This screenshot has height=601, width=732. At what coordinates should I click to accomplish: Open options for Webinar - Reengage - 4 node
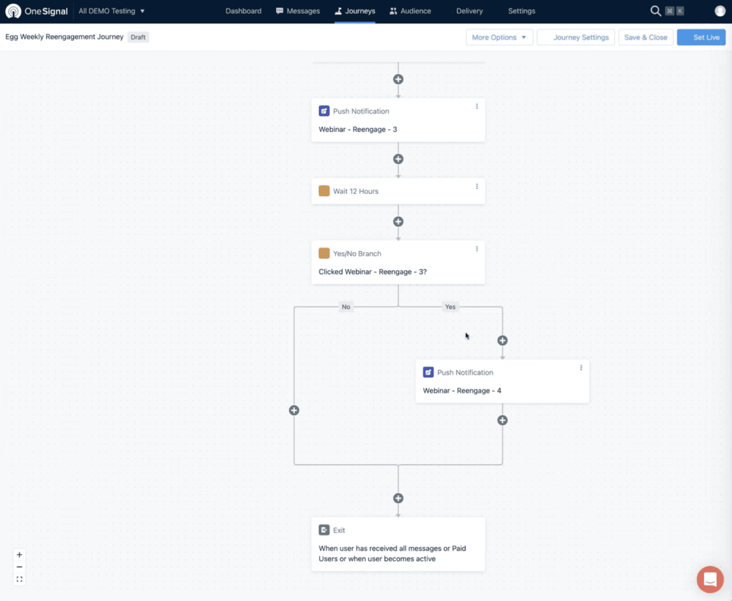(581, 367)
